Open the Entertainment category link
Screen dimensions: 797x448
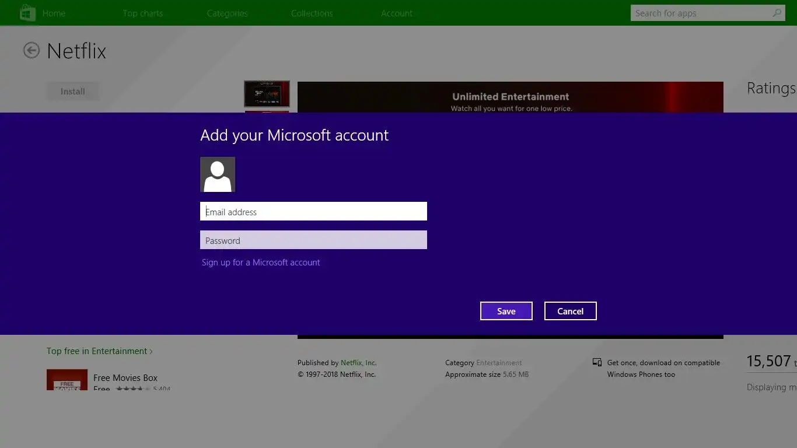499,362
